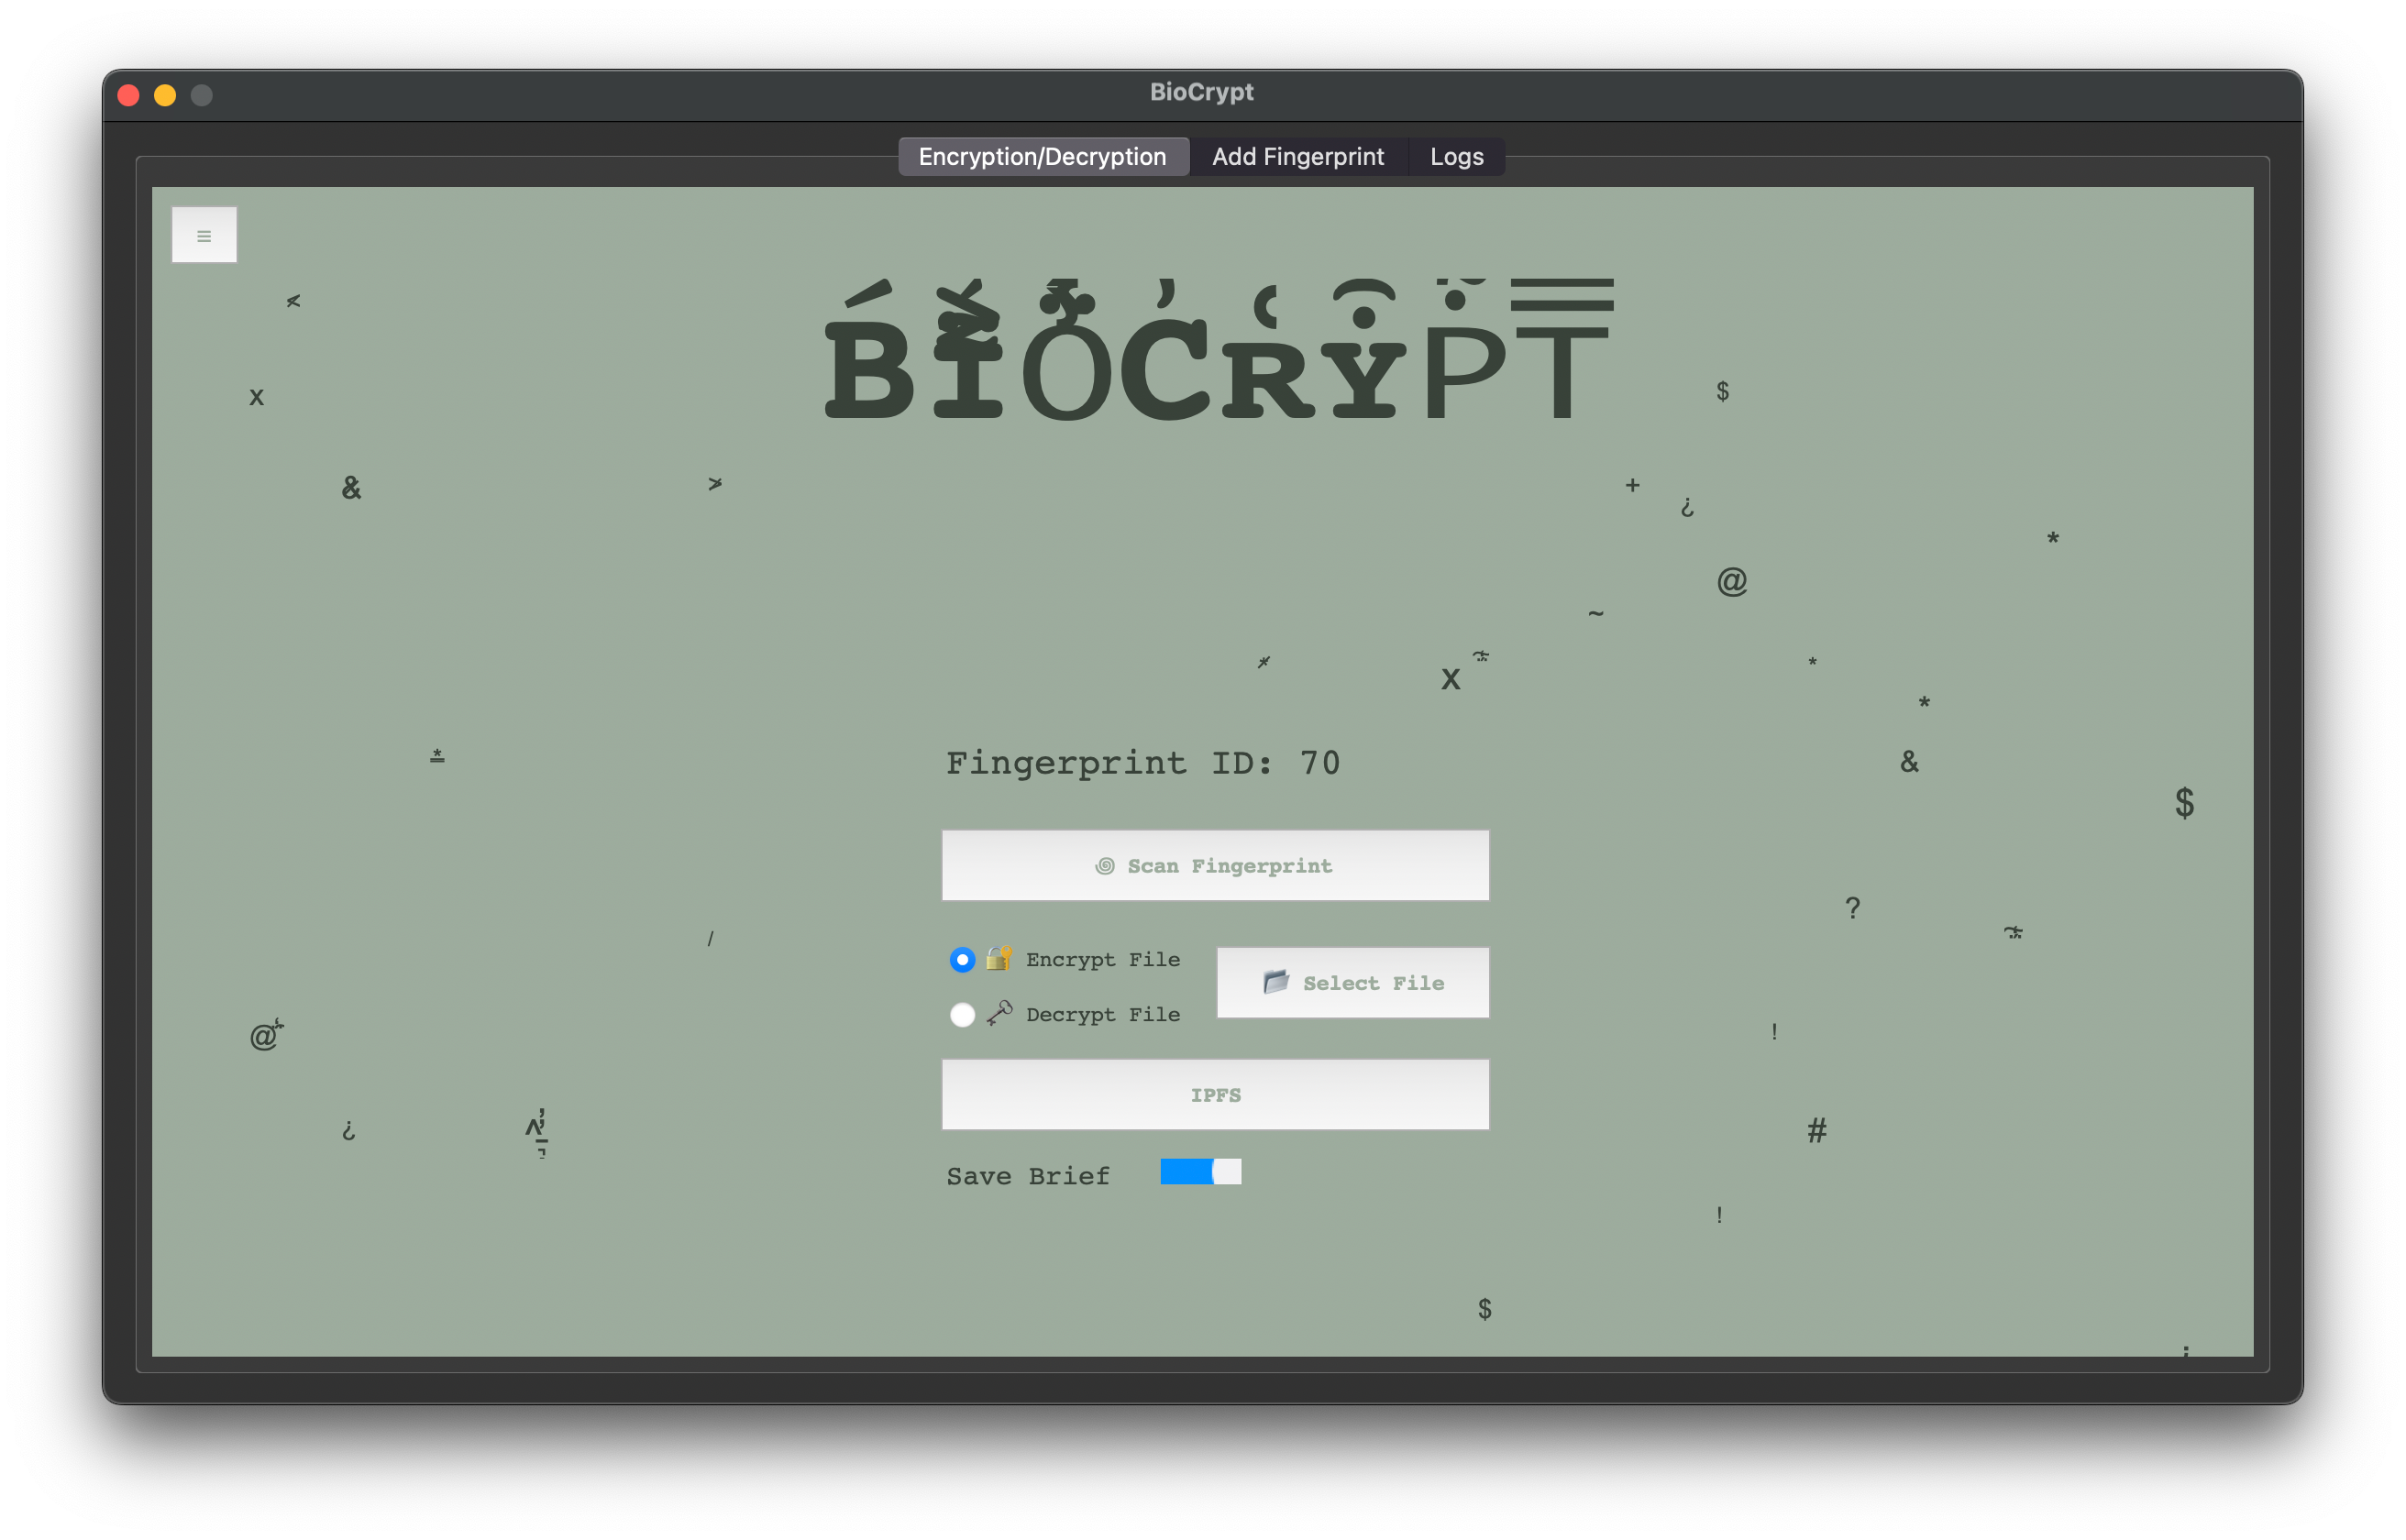This screenshot has width=2406, height=1540.
Task: Click the folder icon in Select File
Action: click(x=1275, y=982)
